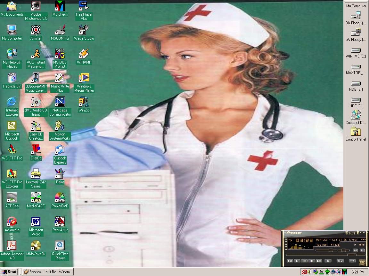Open the HDE (E:) drive in side toolbar

click(x=356, y=86)
